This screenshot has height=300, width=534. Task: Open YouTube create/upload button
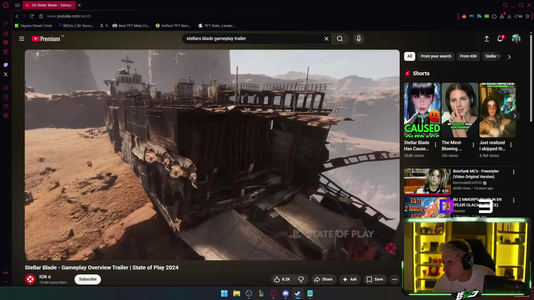point(486,39)
